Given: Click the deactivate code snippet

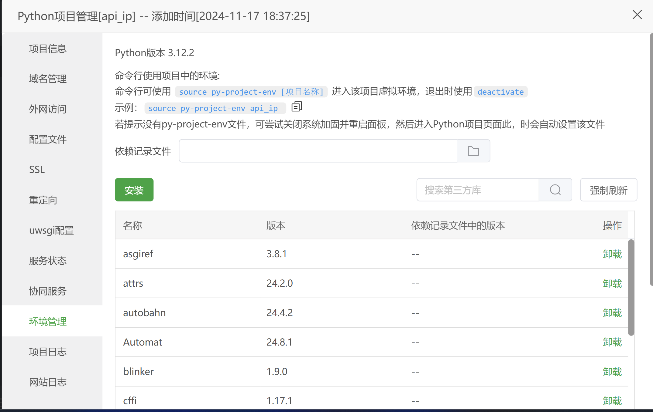Looking at the screenshot, I should click(500, 92).
